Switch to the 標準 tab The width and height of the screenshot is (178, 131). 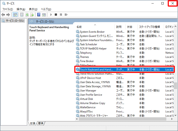coord(41,124)
